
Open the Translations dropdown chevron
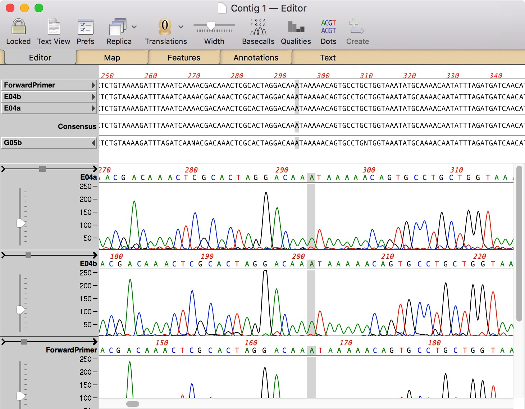tap(181, 27)
